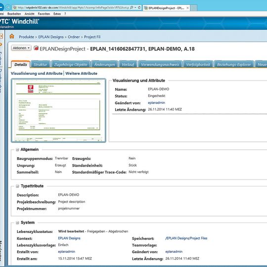Click the EPLANDesignProject type icon
The image size is (267, 267).
coord(36,48)
